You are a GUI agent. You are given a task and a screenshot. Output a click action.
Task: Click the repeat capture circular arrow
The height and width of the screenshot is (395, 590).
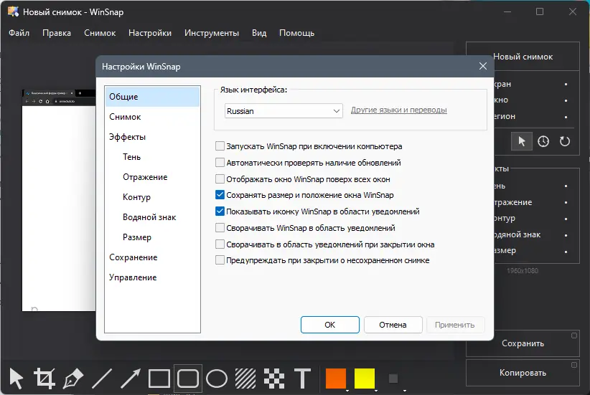pos(565,141)
